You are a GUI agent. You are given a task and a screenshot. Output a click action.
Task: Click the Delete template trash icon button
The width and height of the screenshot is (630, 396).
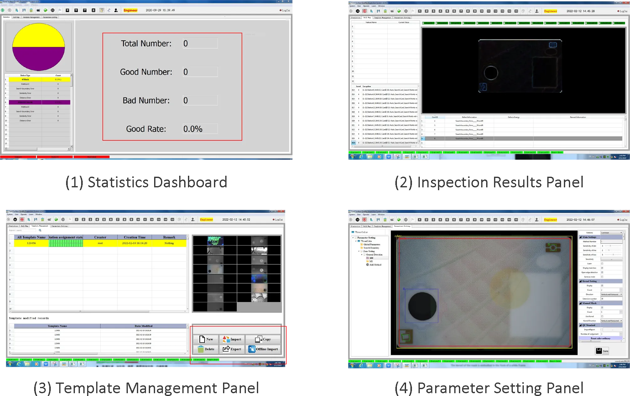pos(206,349)
